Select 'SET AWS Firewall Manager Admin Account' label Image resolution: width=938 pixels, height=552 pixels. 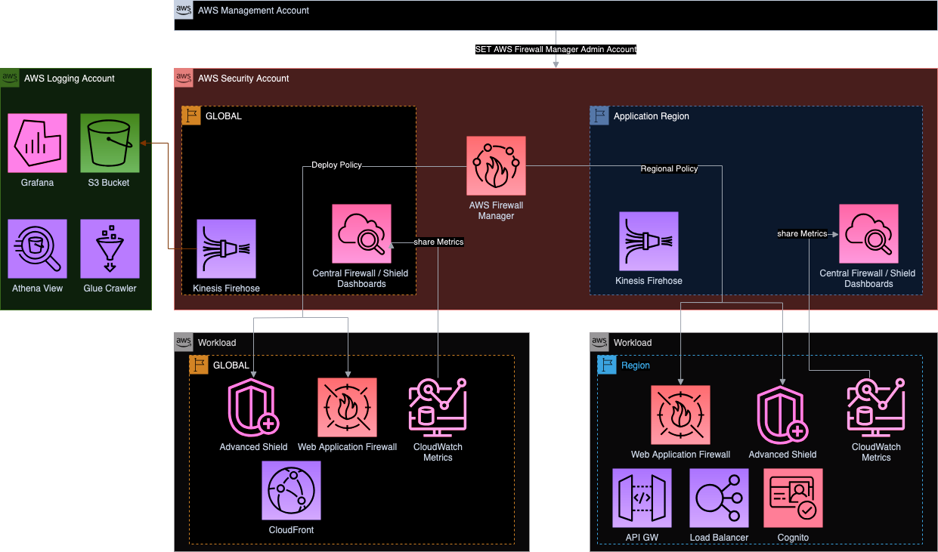click(x=556, y=49)
